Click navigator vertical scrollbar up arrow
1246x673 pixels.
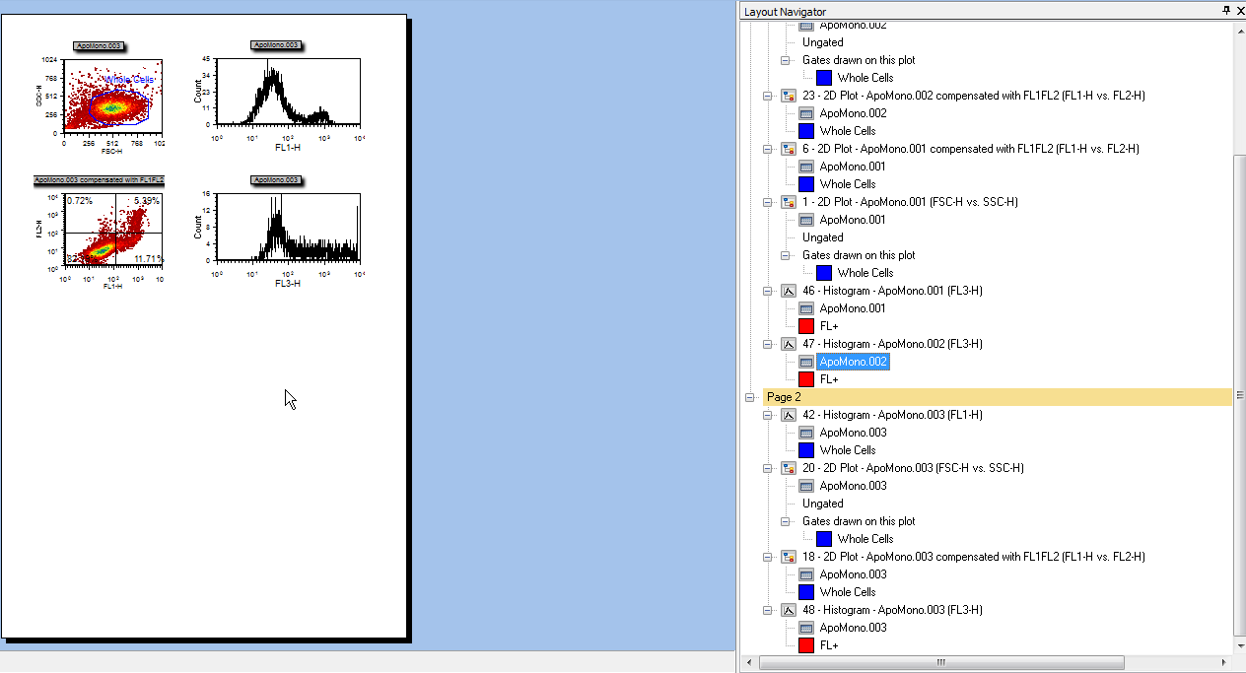1239,29
